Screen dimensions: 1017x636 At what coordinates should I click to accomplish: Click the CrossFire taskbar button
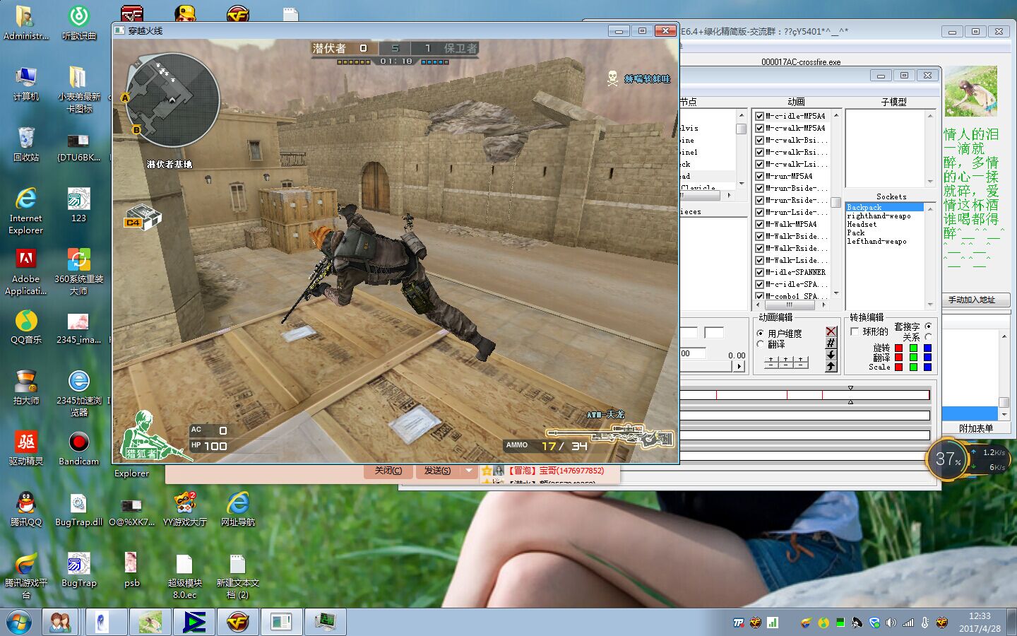pyautogui.click(x=237, y=622)
